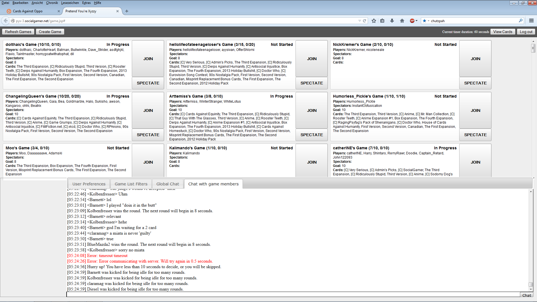Click the browser address bar
Viewport: 537px width, 302px height.
pyautogui.click(x=185, y=21)
